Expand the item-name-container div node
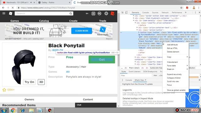This screenshot has height=113, width=201. click(133, 16)
